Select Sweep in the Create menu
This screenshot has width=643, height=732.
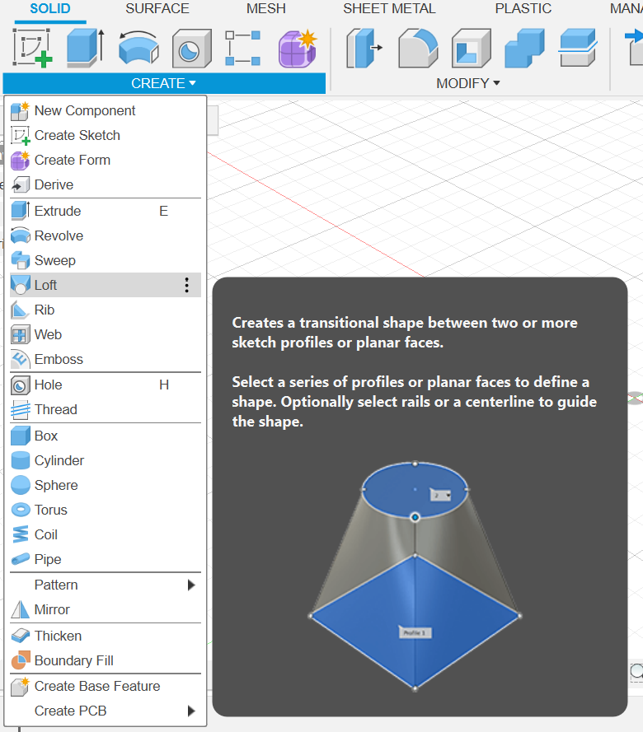point(54,260)
